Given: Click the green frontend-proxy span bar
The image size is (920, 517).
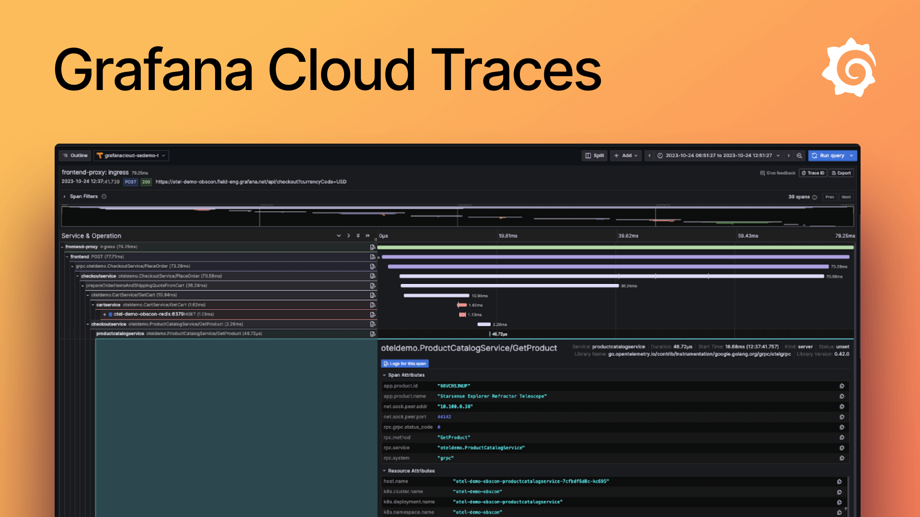Looking at the screenshot, I should pos(615,247).
